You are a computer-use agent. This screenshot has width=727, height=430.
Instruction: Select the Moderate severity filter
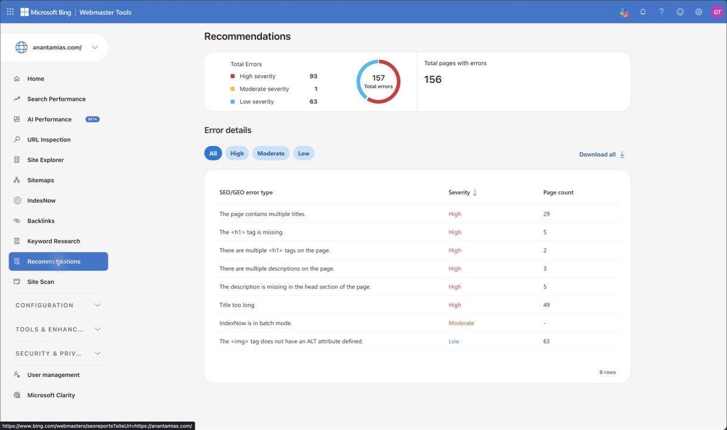pyautogui.click(x=271, y=153)
